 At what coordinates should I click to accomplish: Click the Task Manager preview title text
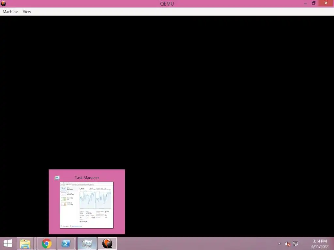87,178
